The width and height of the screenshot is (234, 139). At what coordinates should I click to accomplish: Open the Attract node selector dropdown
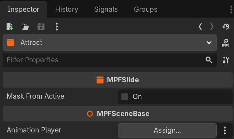[110, 43]
